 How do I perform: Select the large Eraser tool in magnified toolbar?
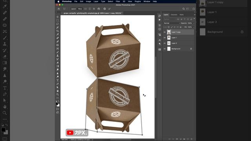tap(5, 56)
